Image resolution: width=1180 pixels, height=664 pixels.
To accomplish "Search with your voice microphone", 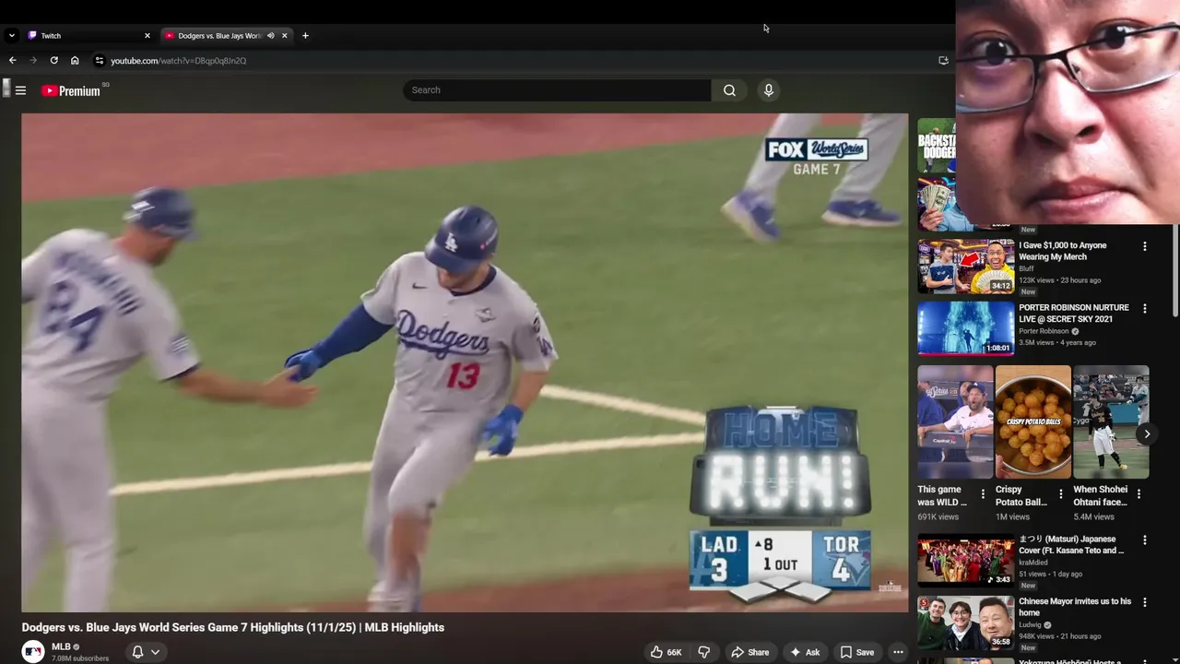I will point(768,90).
